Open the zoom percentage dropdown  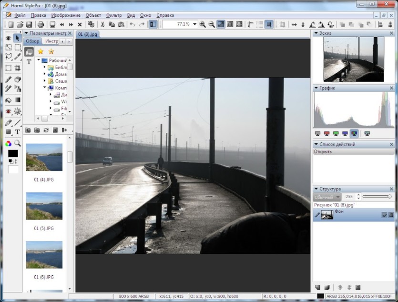pos(194,24)
